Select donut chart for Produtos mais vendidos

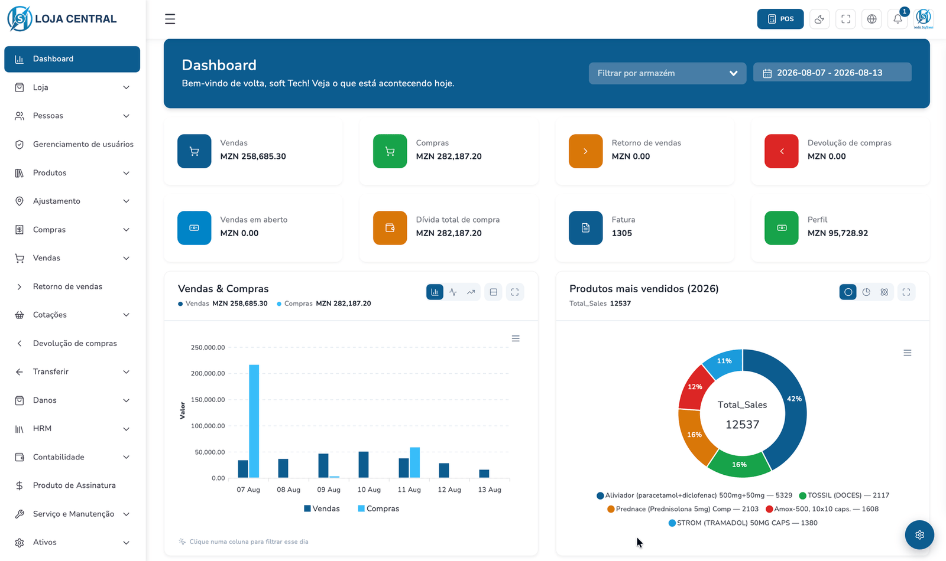[x=848, y=292]
